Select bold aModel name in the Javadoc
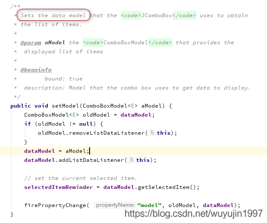This screenshot has height=223, width=267. (55, 43)
